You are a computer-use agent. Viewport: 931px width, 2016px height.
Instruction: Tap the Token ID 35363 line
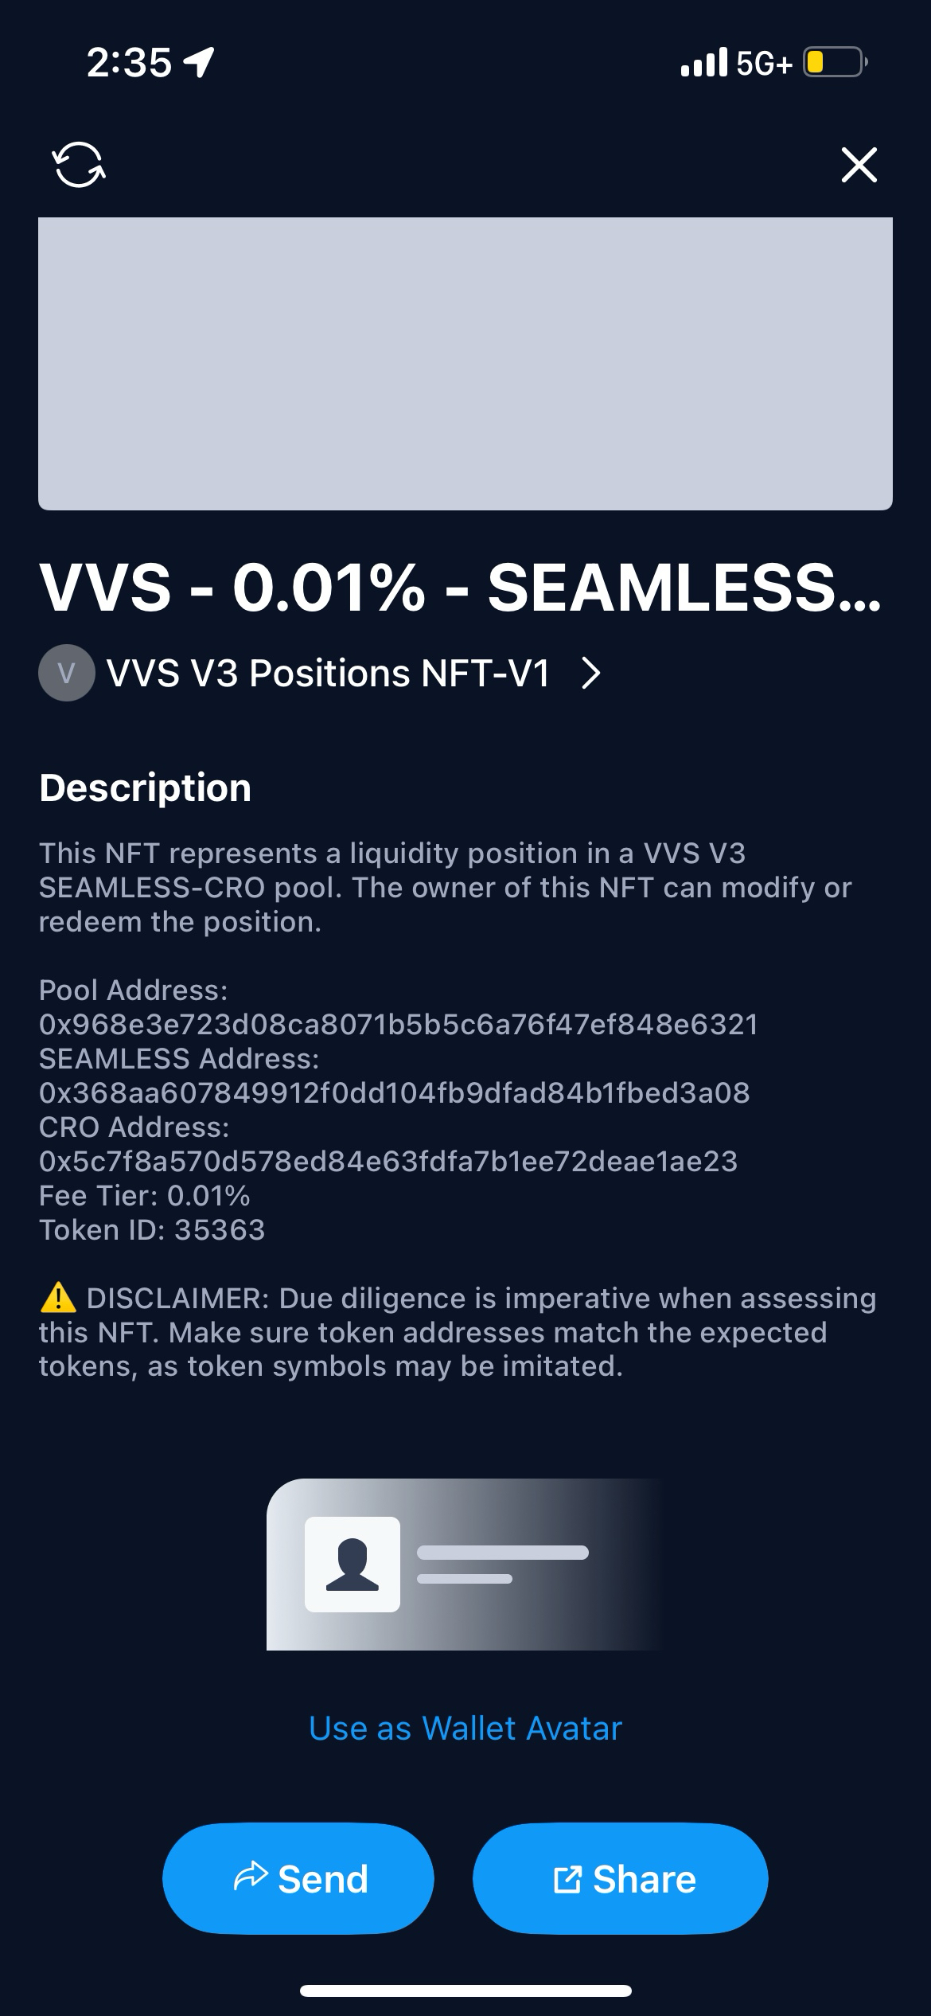tap(152, 1230)
